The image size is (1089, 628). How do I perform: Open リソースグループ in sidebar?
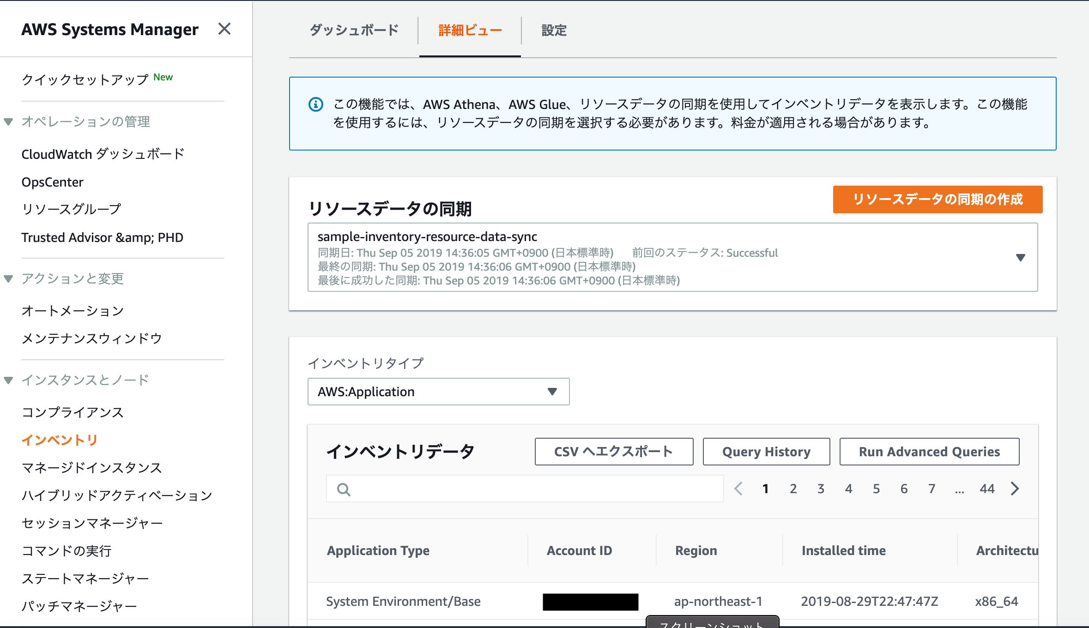(x=71, y=209)
